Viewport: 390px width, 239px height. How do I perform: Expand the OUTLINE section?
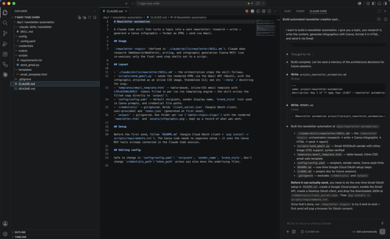click(20, 232)
